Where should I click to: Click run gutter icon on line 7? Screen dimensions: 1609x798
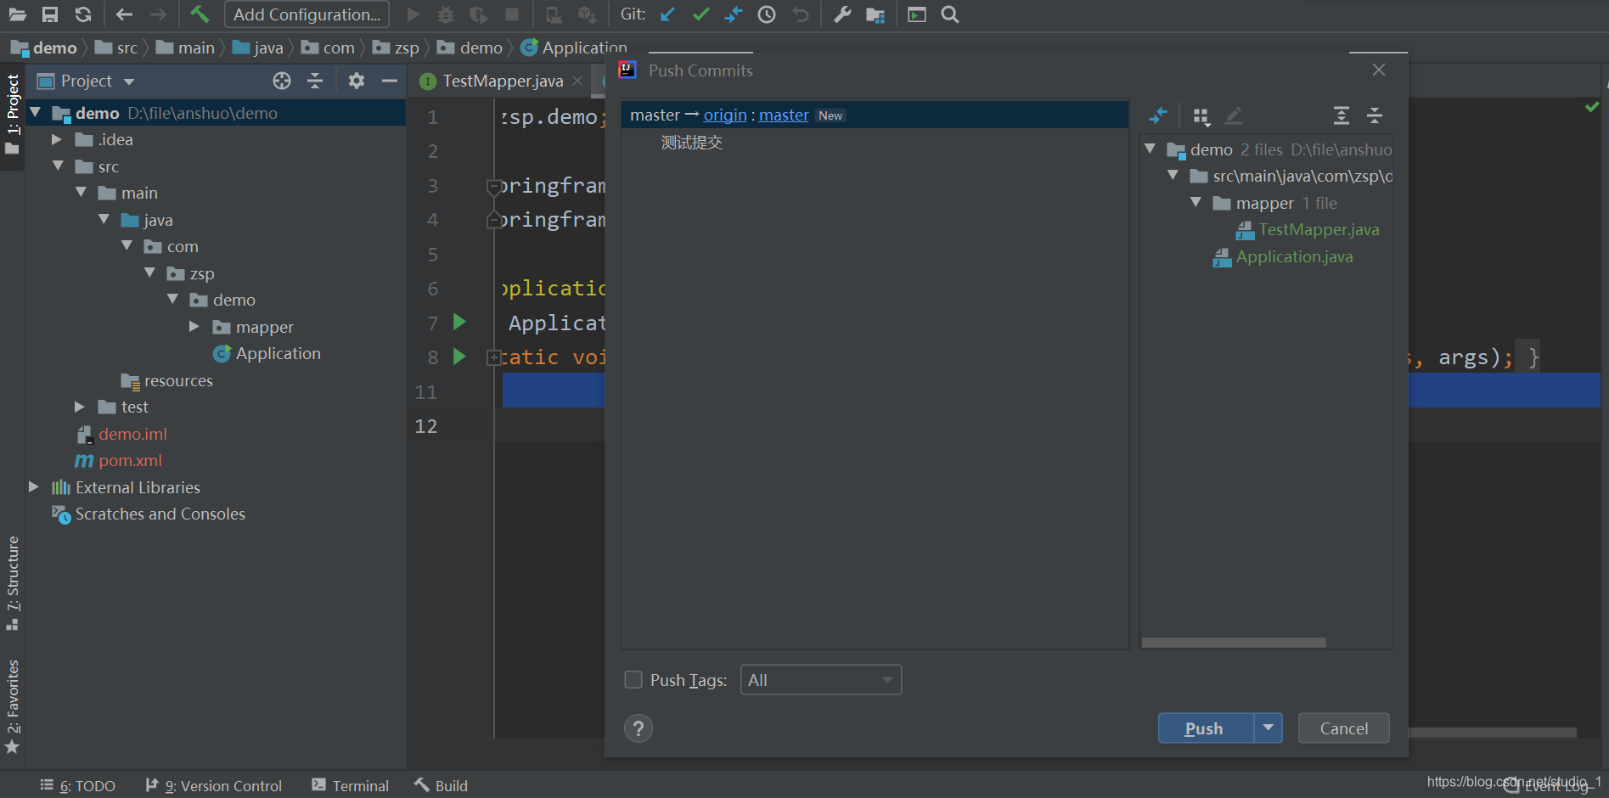point(459,322)
